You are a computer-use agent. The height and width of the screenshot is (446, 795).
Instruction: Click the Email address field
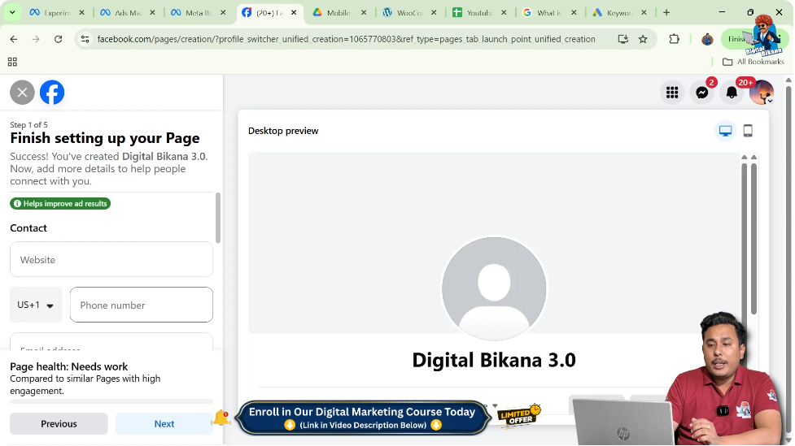pyautogui.click(x=111, y=342)
